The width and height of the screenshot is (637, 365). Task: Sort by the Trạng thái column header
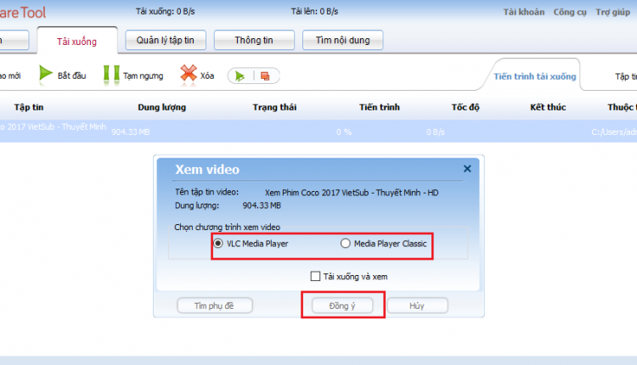tap(274, 107)
